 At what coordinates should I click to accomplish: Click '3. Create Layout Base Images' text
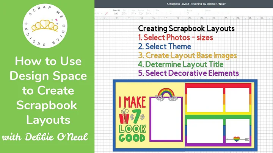pos(188,55)
